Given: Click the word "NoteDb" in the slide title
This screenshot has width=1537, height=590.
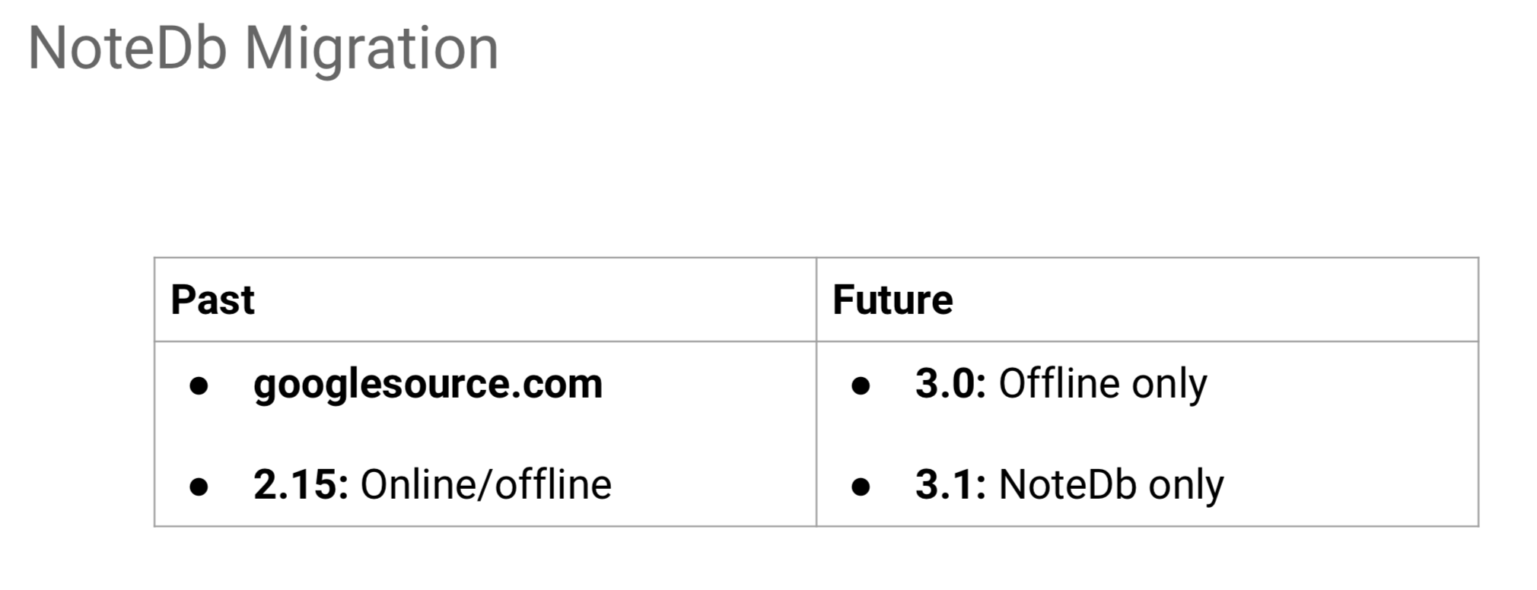Looking at the screenshot, I should (x=128, y=49).
